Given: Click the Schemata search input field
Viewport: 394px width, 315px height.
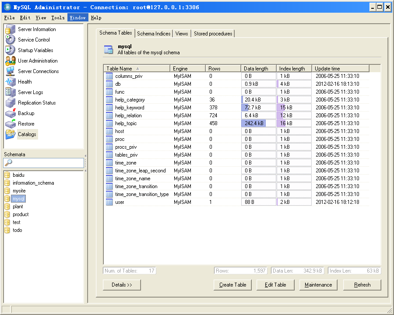Looking at the screenshot, I should 44,163.
